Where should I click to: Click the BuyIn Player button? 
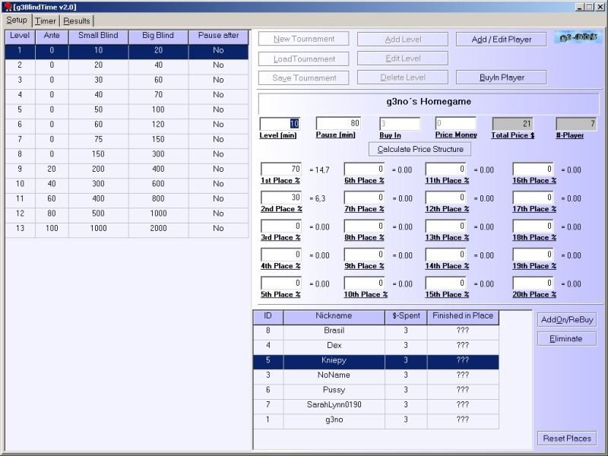coord(502,78)
